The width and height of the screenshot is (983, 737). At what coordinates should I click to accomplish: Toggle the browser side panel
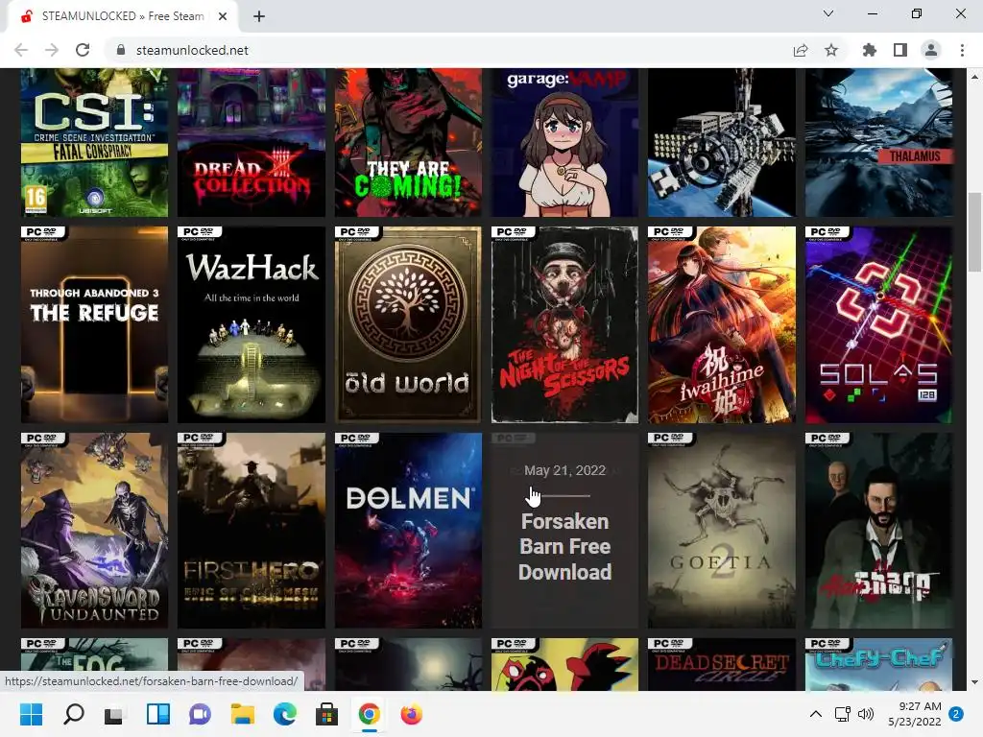click(x=900, y=50)
